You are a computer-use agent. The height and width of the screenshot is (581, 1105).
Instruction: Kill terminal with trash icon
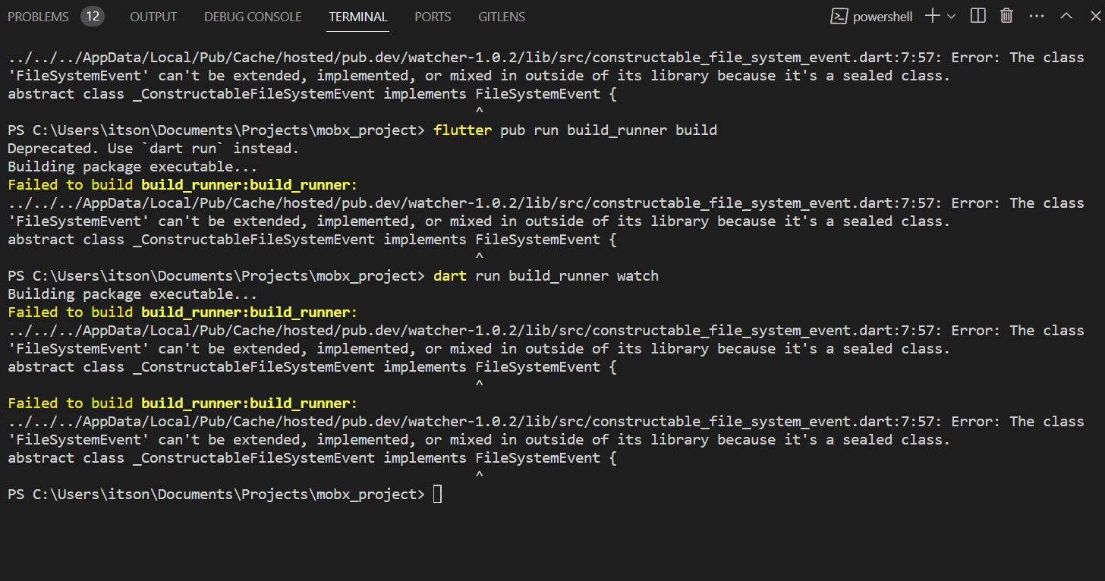pyautogui.click(x=1007, y=16)
